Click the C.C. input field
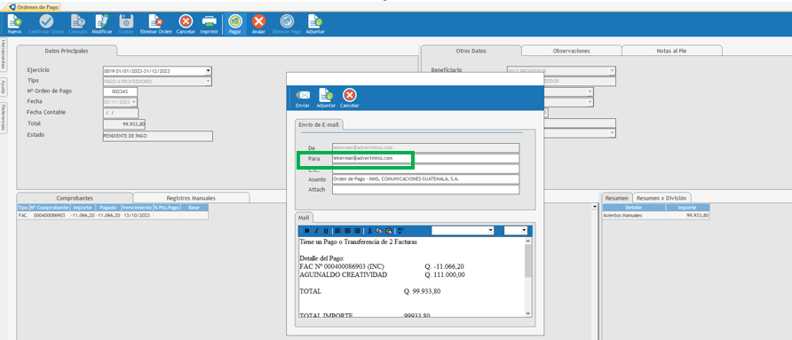The image size is (792, 340). coord(425,170)
